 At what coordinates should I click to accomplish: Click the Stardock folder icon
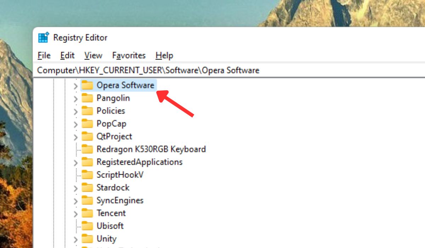pos(87,187)
